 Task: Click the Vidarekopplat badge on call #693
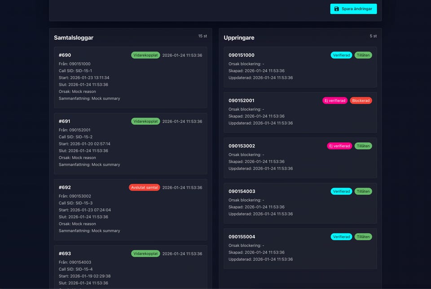click(145, 254)
